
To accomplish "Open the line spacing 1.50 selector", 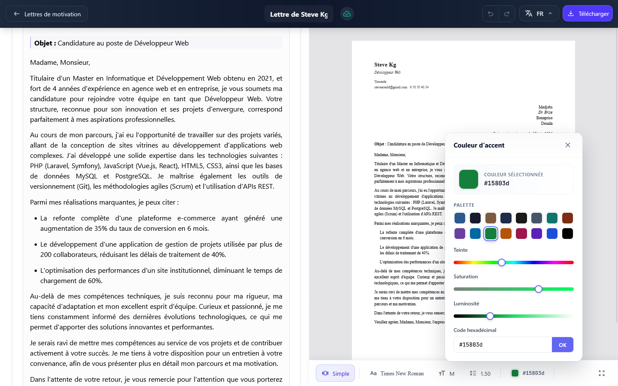I will [480, 373].
